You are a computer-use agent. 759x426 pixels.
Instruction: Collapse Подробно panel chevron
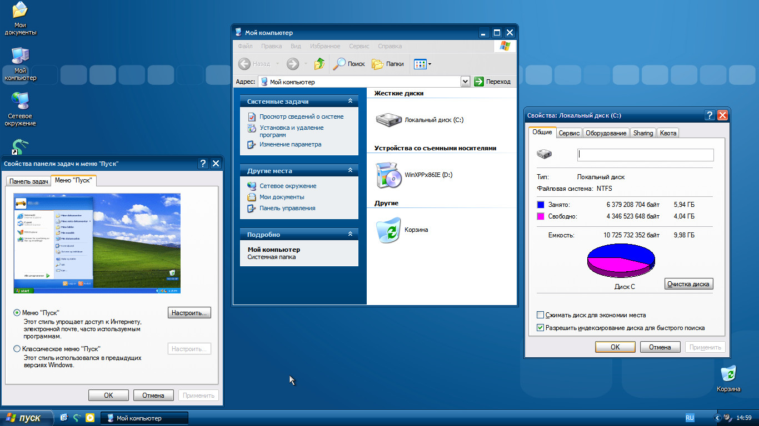[x=350, y=234]
